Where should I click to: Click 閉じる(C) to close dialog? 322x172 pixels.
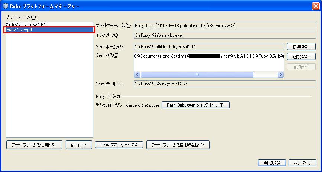pyautogui.click(x=272, y=163)
